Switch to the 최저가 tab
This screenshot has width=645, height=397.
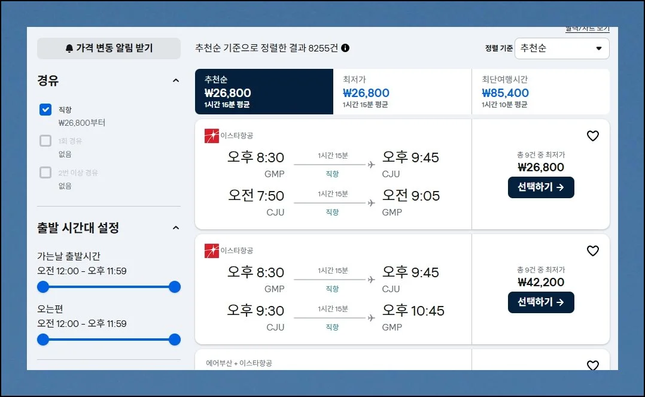[x=402, y=92]
